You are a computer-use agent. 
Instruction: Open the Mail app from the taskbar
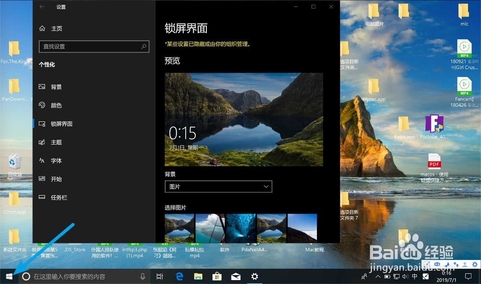click(235, 276)
